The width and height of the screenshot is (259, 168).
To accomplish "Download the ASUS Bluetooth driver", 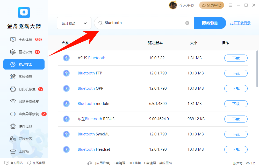I will coord(236,58).
